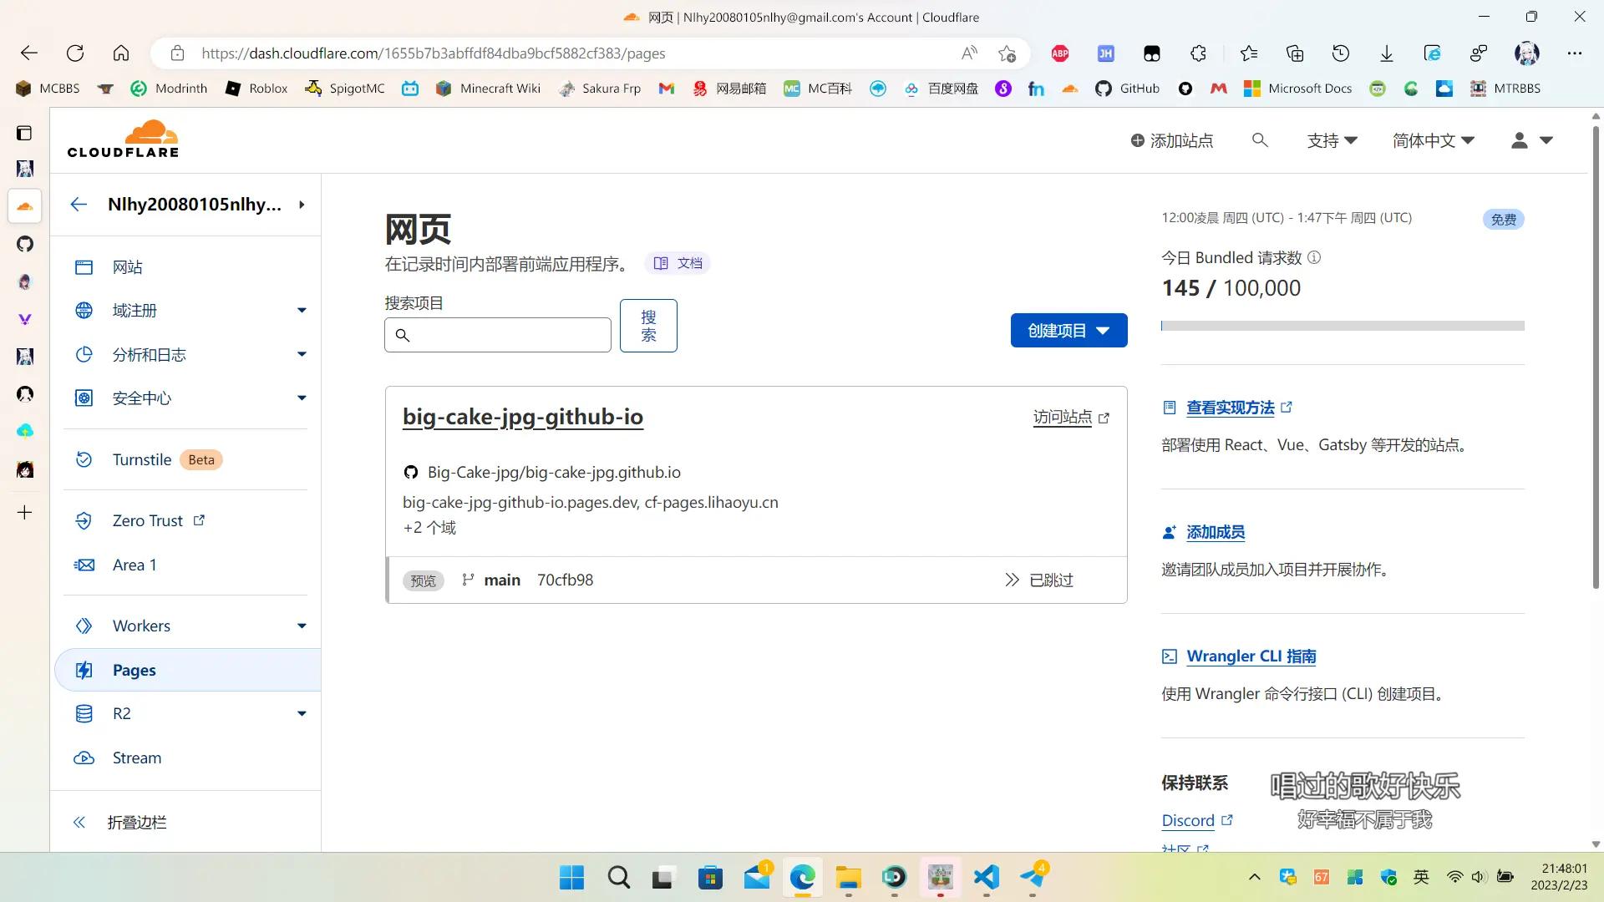Click the back arrow beside the account name
Screen dimensions: 1604x902
point(79,205)
